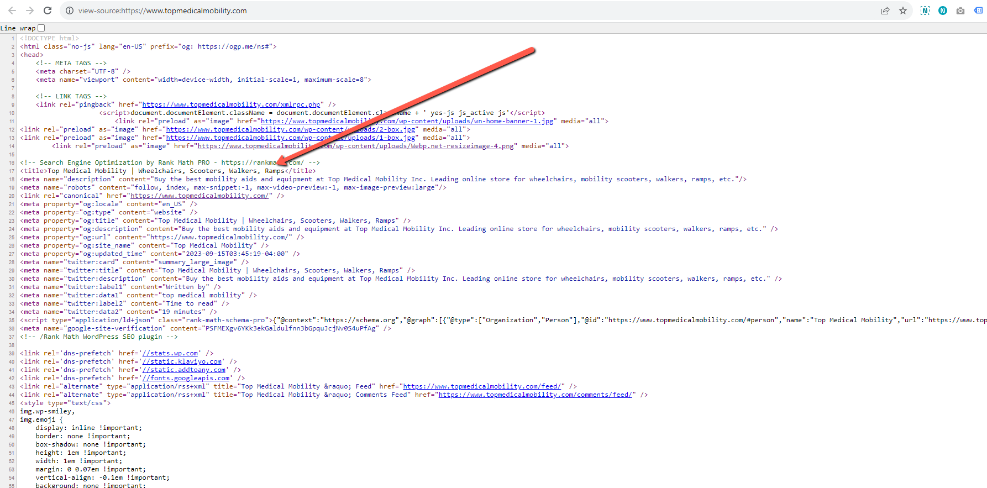987x488 pixels.
Task: Click the <!DOCTYPE html> line
Action: coord(50,38)
